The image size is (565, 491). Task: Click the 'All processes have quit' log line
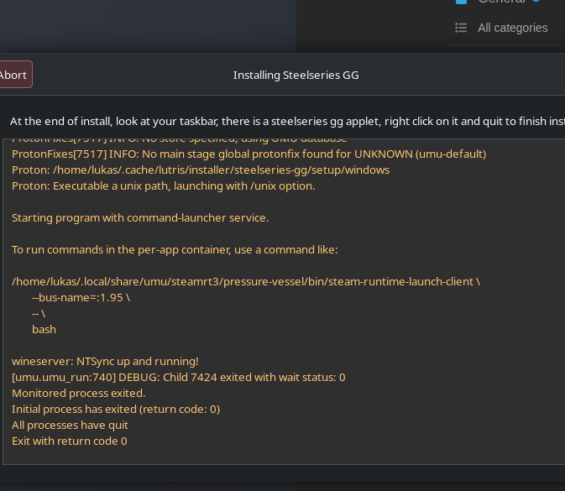pos(70,425)
